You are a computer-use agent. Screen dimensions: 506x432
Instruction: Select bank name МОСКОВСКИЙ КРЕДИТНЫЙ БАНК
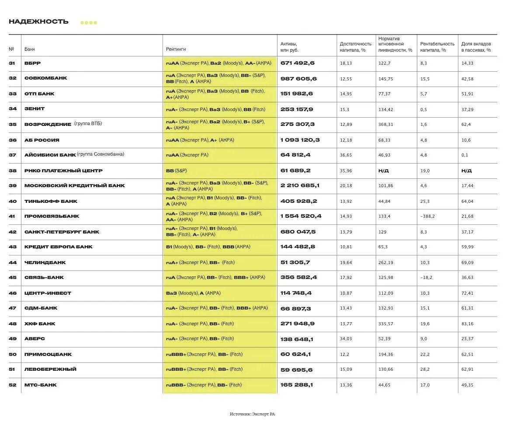[x=75, y=186]
